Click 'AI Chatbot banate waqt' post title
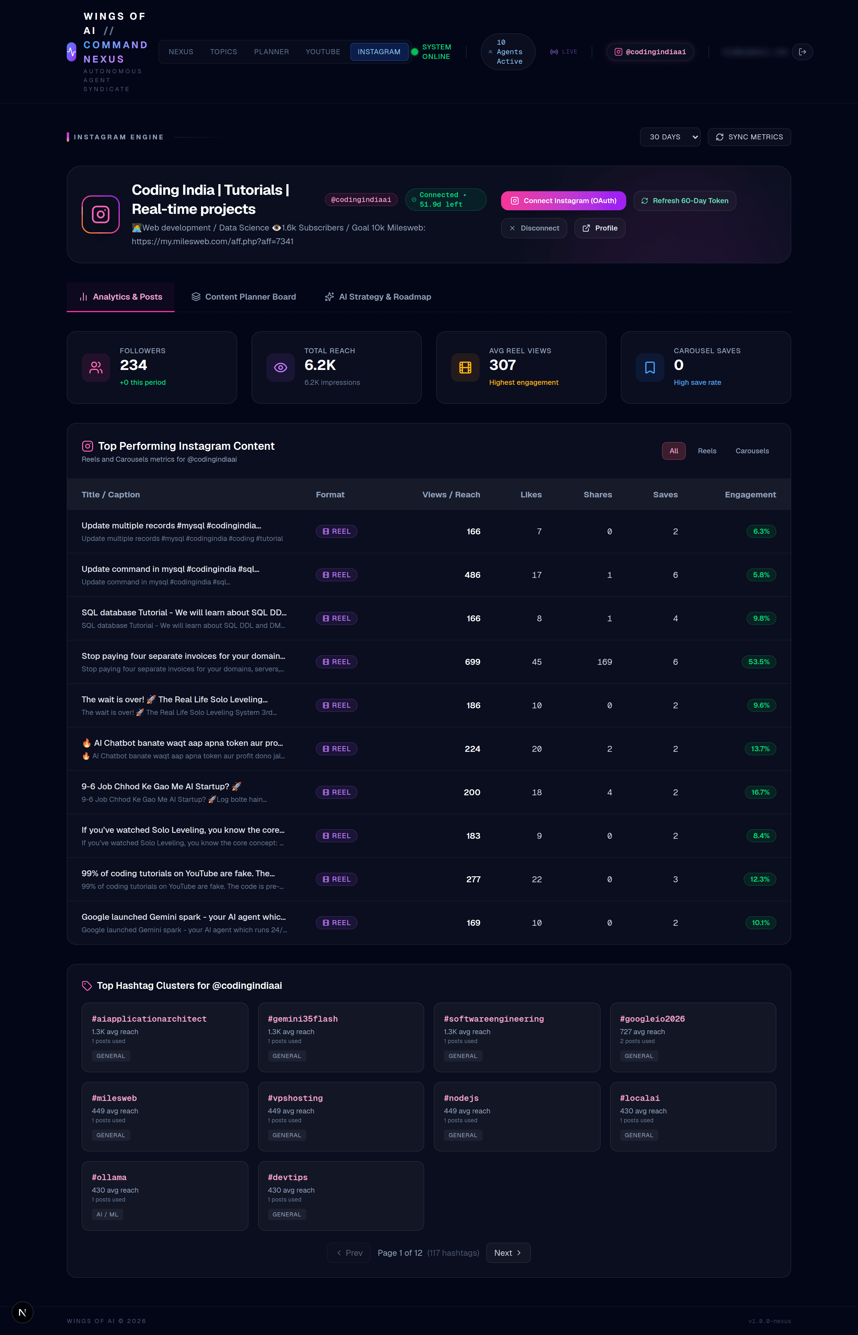Screen dimensions: 858x1335 [x=182, y=743]
